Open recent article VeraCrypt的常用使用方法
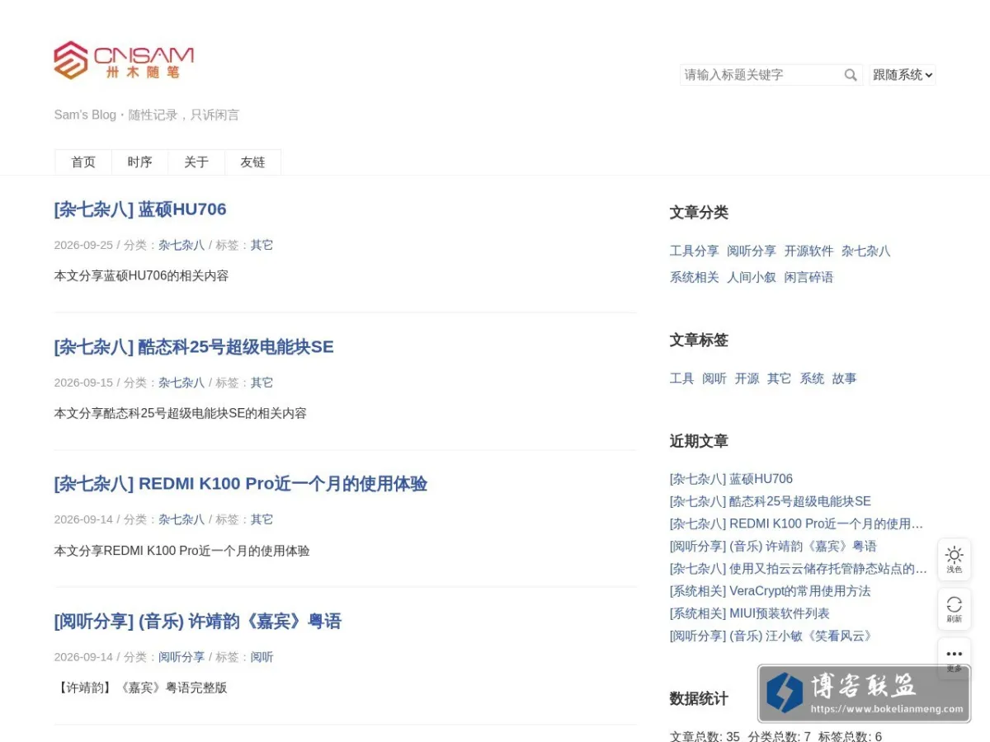 pos(770,591)
